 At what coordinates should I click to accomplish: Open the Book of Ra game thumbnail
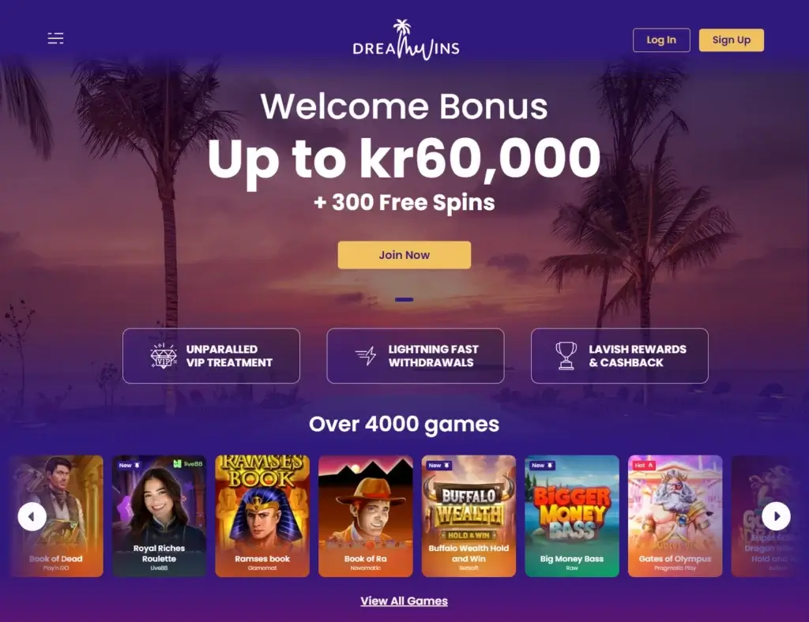coord(365,516)
